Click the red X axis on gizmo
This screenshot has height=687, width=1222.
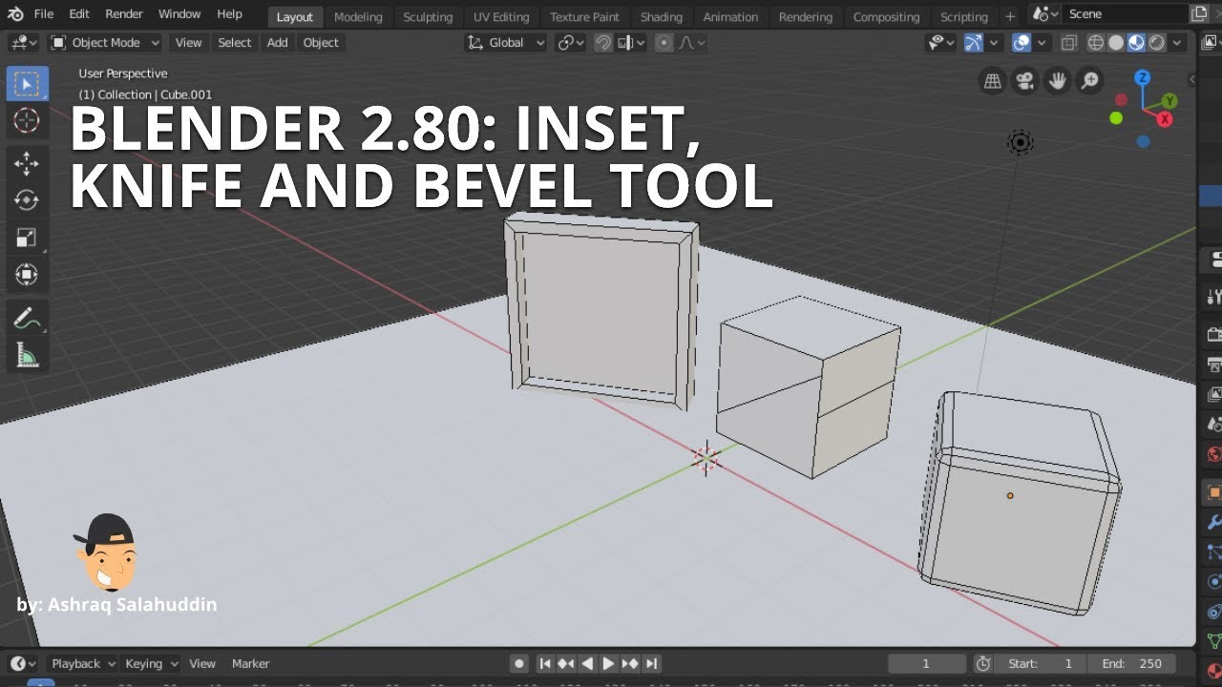point(1165,119)
